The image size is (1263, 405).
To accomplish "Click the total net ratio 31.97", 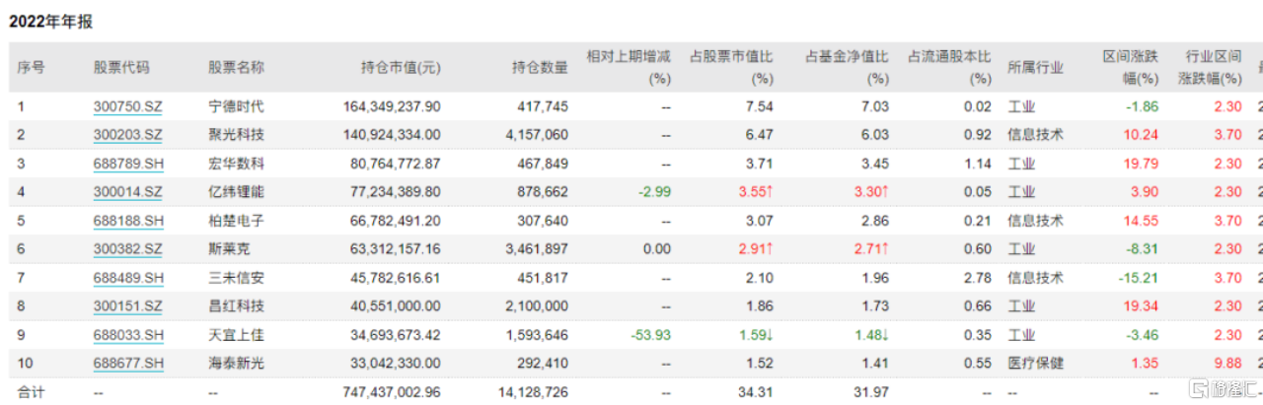I will coord(873,391).
